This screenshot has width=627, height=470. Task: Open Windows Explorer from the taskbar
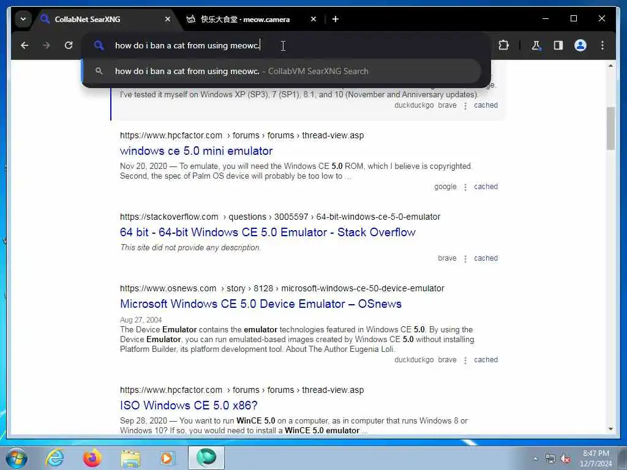pyautogui.click(x=130, y=458)
